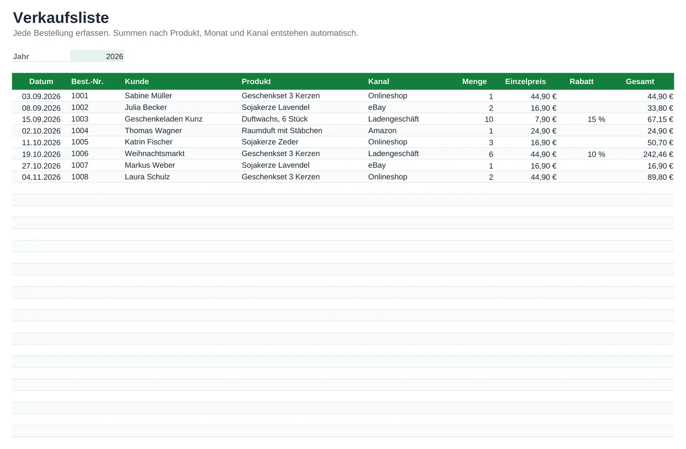Select the total 67,15 €

point(660,119)
